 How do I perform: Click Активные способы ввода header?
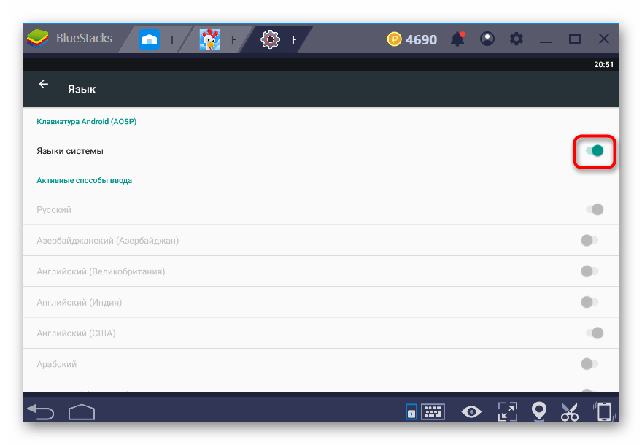click(85, 180)
